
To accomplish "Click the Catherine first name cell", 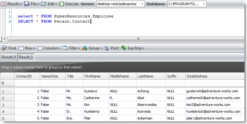I will [x=96, y=98].
